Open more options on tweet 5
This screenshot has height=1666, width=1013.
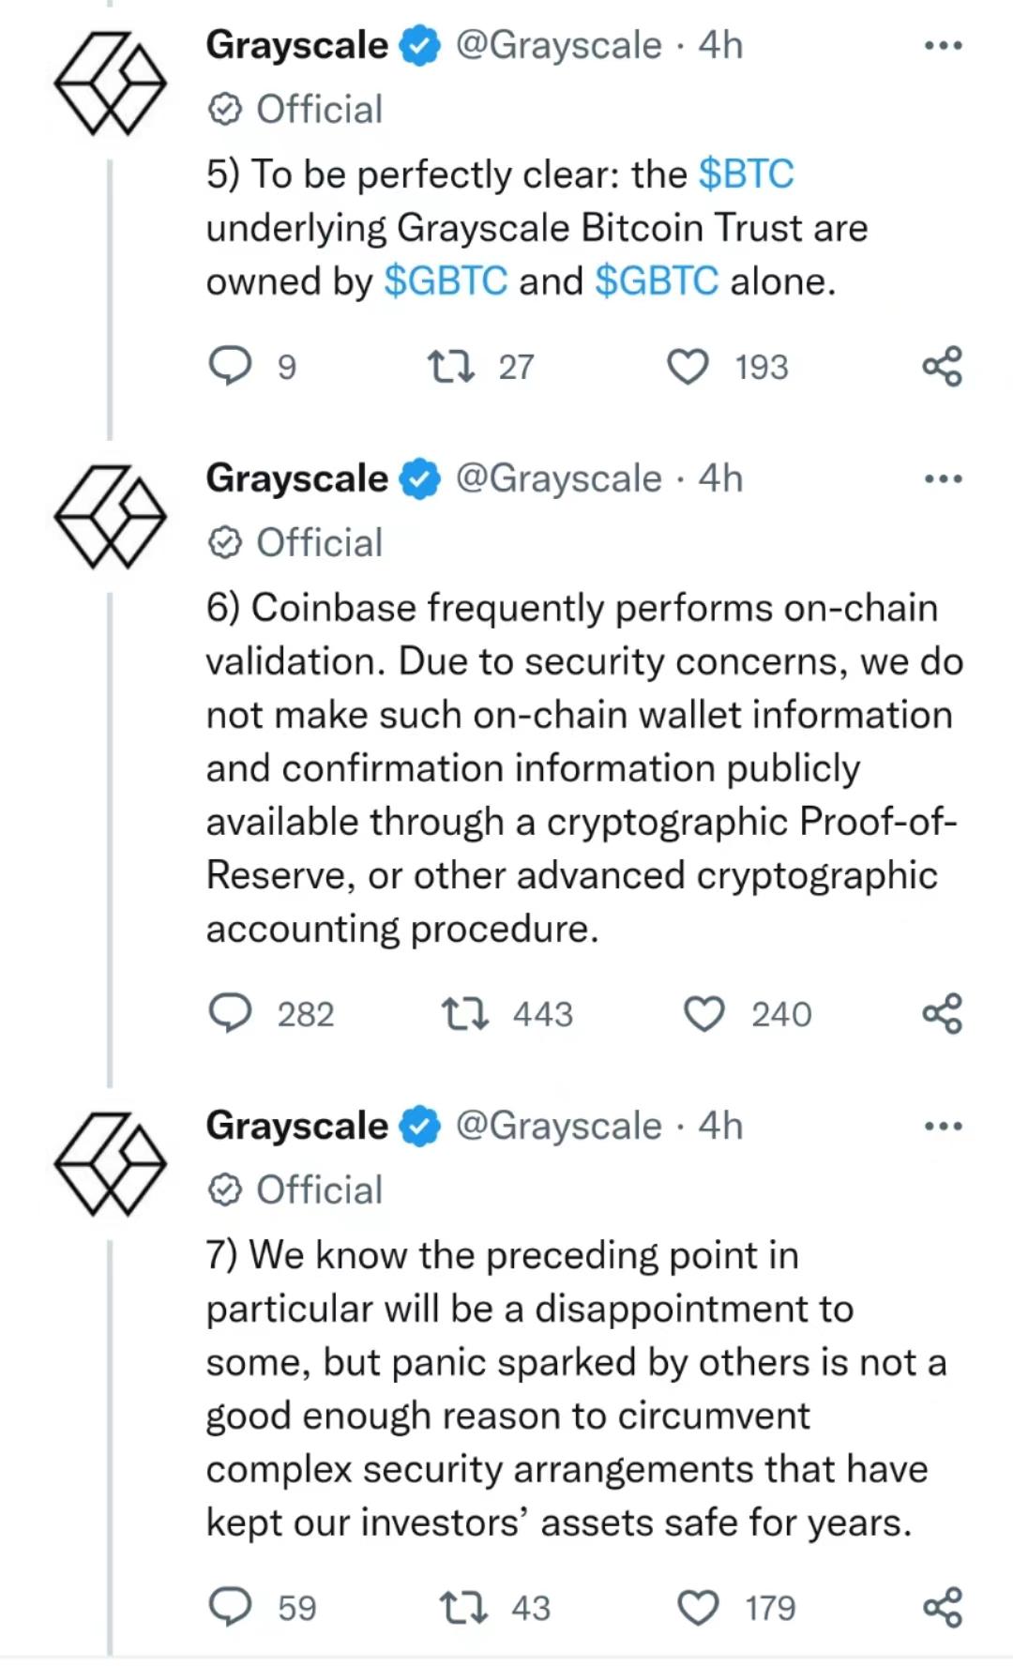[943, 45]
